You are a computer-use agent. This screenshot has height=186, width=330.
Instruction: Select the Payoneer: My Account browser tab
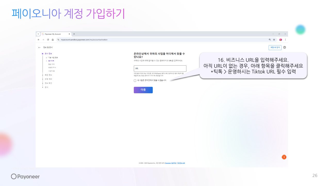click(56, 34)
